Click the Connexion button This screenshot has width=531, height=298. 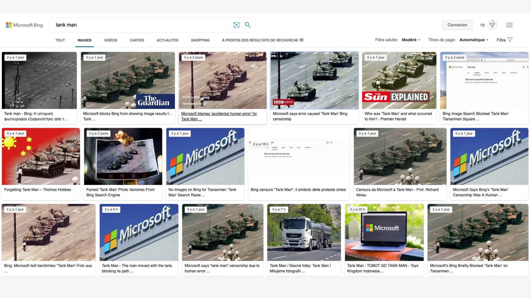(457, 25)
